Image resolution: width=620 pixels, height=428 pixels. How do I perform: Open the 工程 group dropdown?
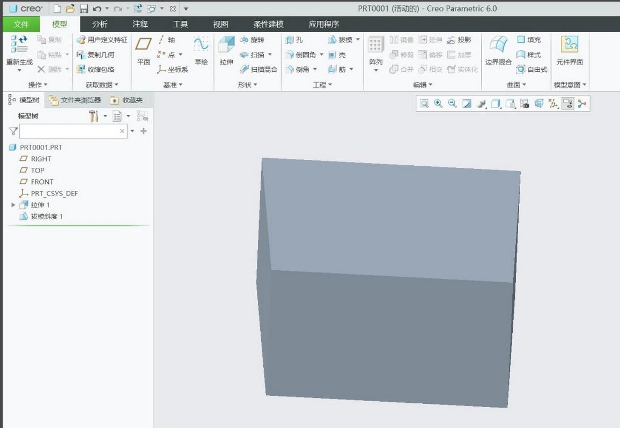point(322,85)
